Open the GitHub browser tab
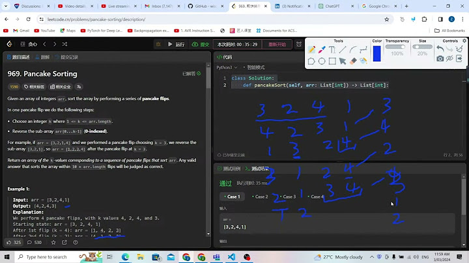 (205, 6)
